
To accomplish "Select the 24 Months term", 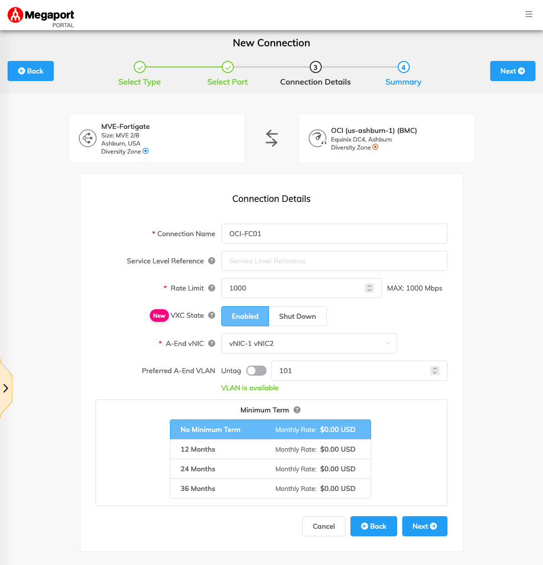I will (x=270, y=469).
